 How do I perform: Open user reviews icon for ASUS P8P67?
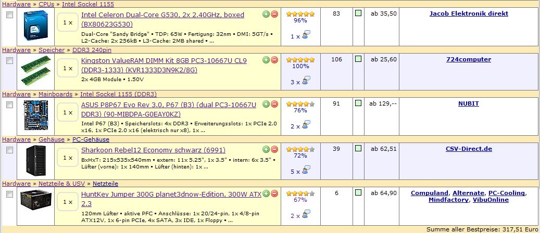click(306, 125)
